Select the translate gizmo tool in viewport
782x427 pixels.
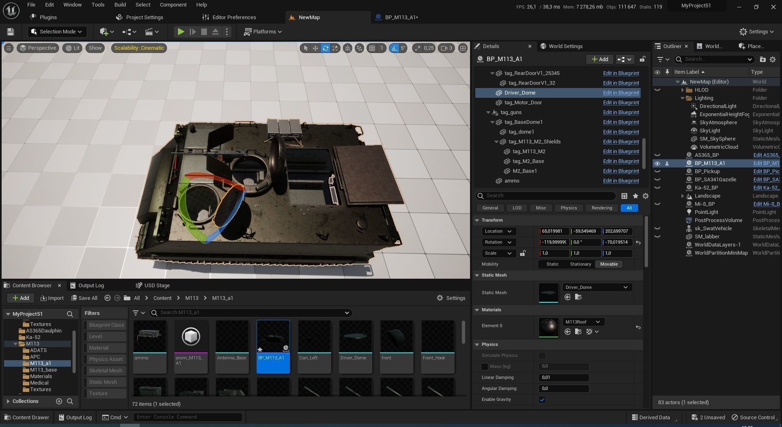pyautogui.click(x=315, y=48)
